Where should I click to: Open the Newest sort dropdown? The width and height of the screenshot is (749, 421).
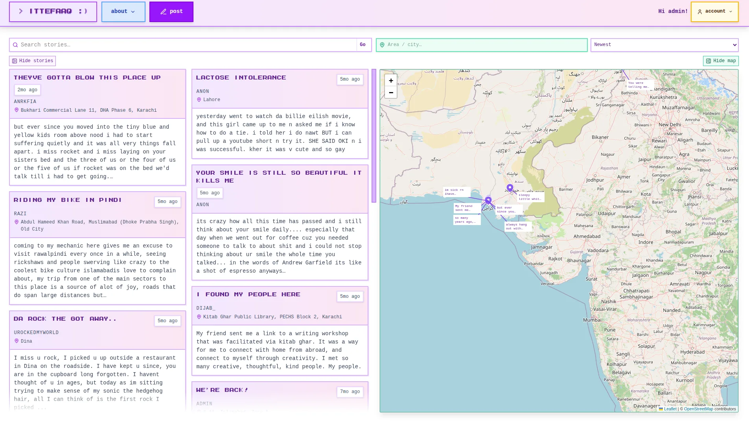coord(664,45)
